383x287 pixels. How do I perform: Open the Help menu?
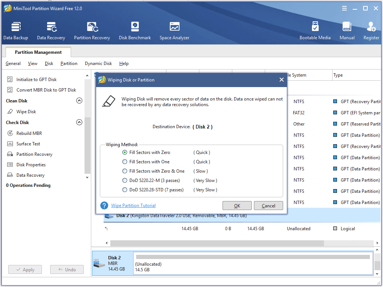(x=124, y=64)
